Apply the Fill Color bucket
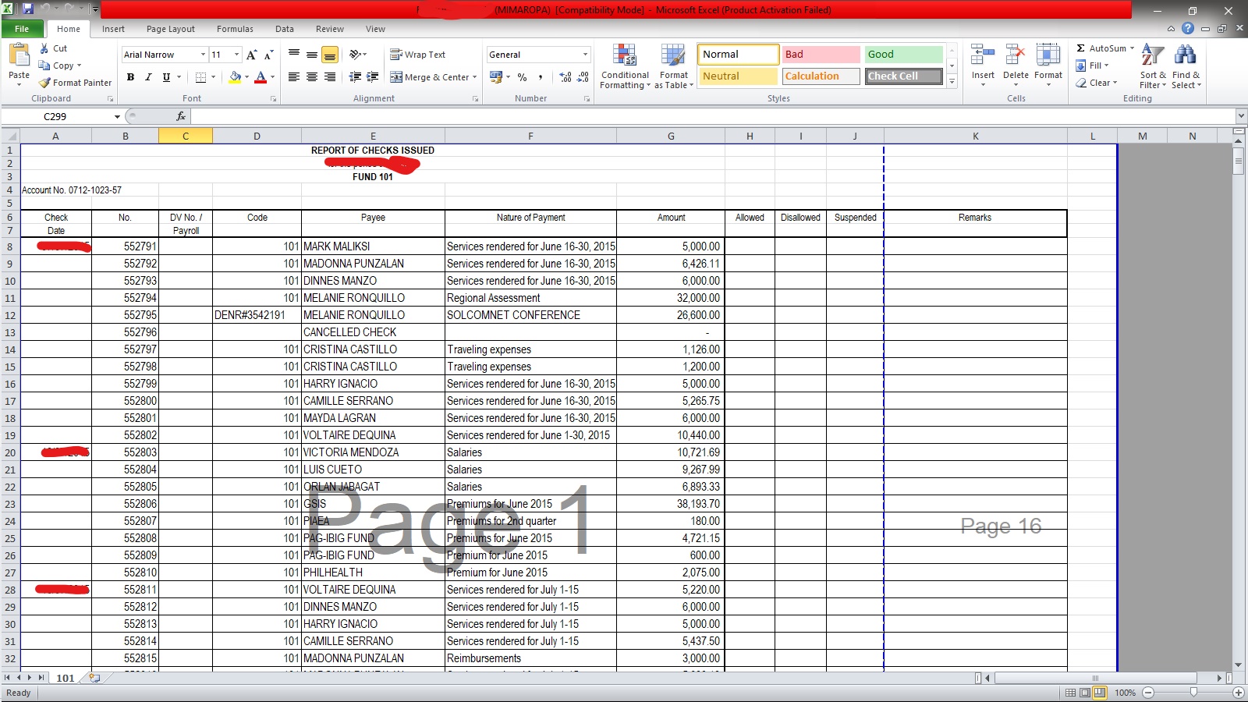The height and width of the screenshot is (702, 1248). (235, 77)
